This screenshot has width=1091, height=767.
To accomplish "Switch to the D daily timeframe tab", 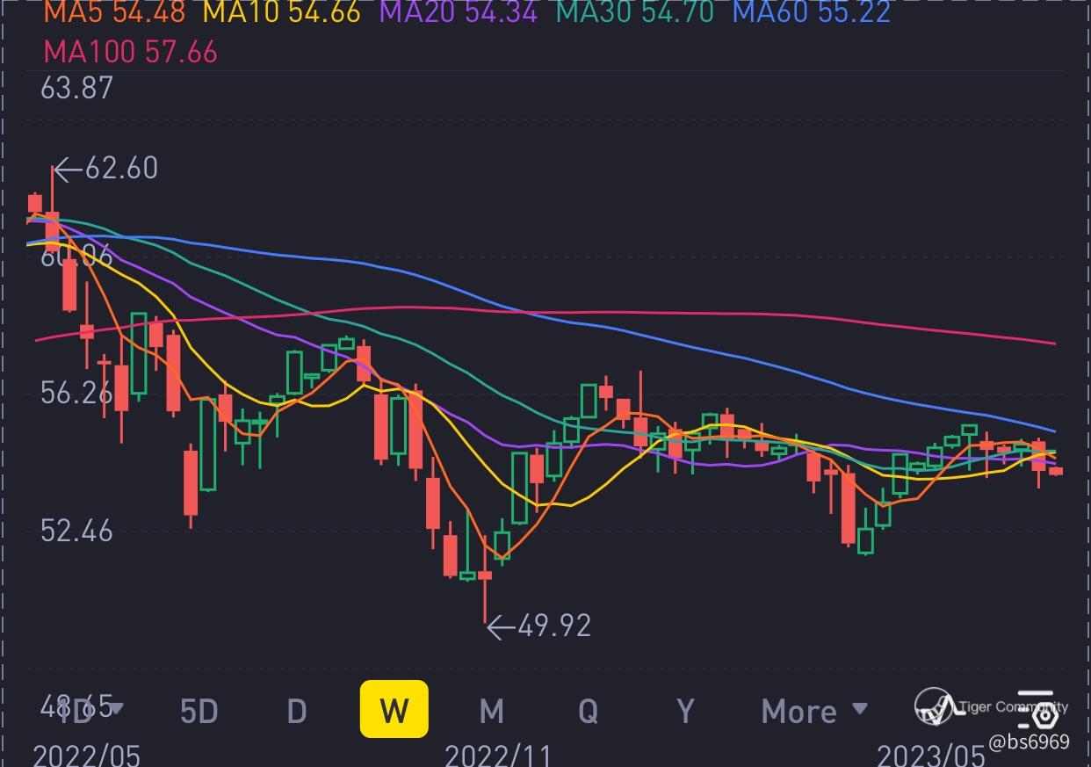I will [x=297, y=711].
